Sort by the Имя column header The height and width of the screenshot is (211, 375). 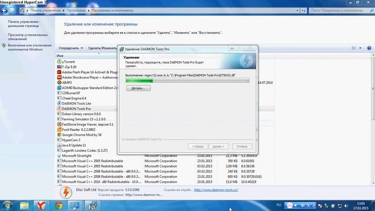60,56
